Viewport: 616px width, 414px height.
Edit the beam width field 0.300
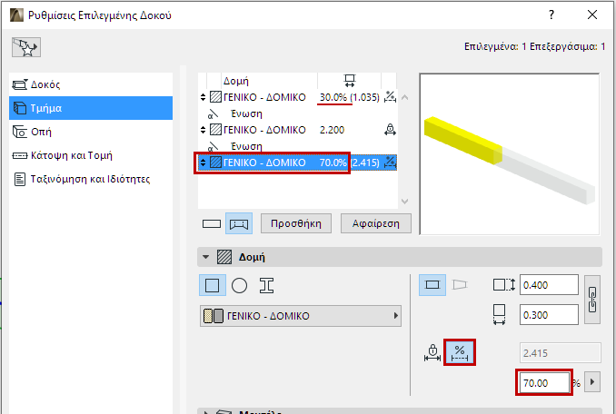549,315
